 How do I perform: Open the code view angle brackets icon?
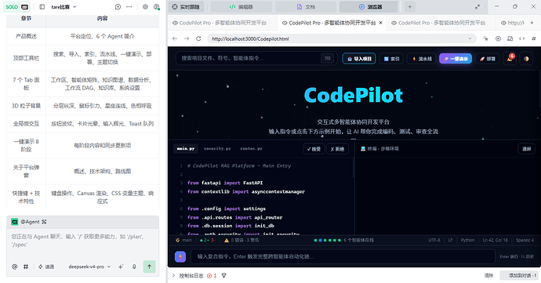522,38
